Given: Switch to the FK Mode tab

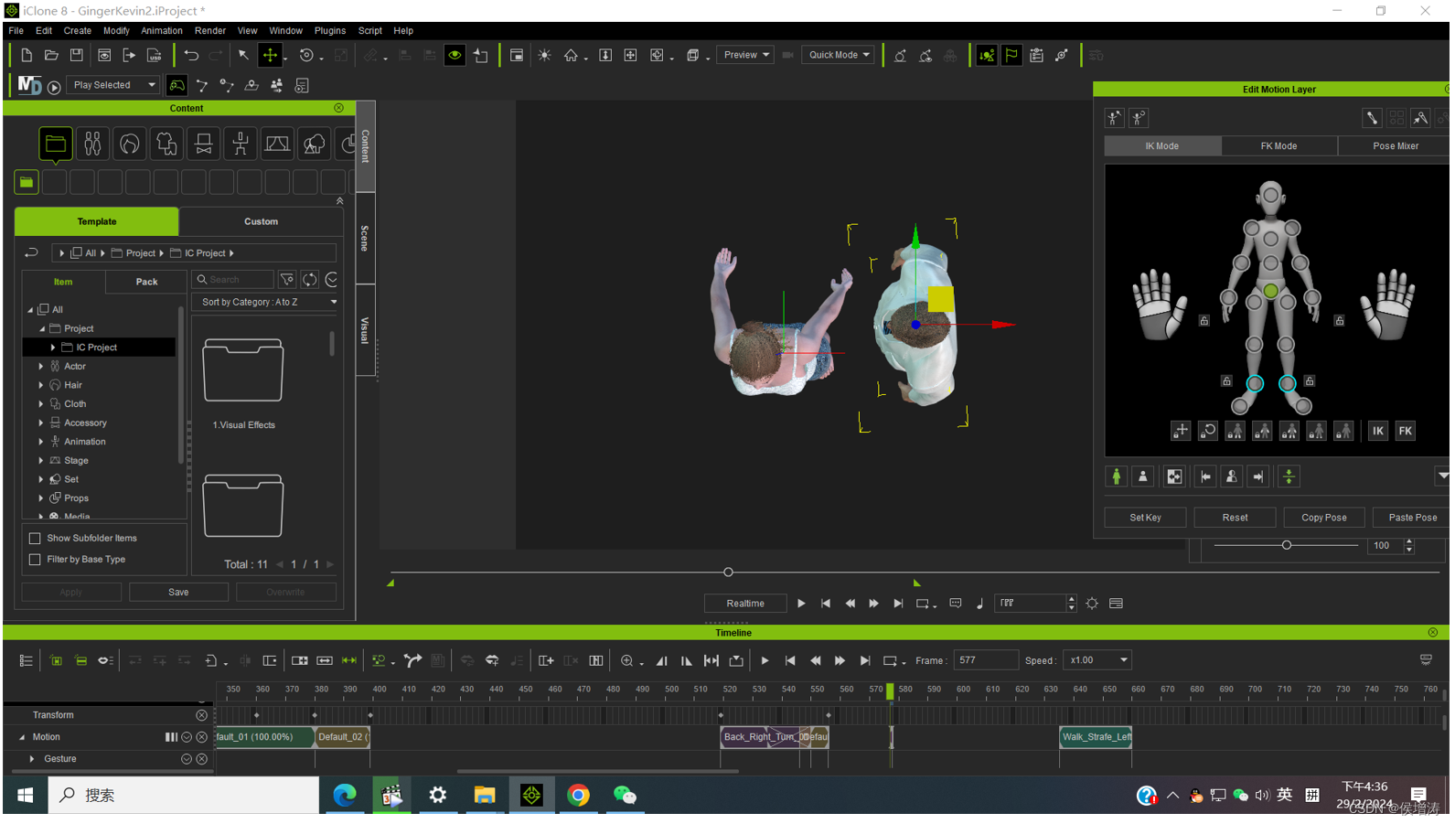Looking at the screenshot, I should [1278, 146].
